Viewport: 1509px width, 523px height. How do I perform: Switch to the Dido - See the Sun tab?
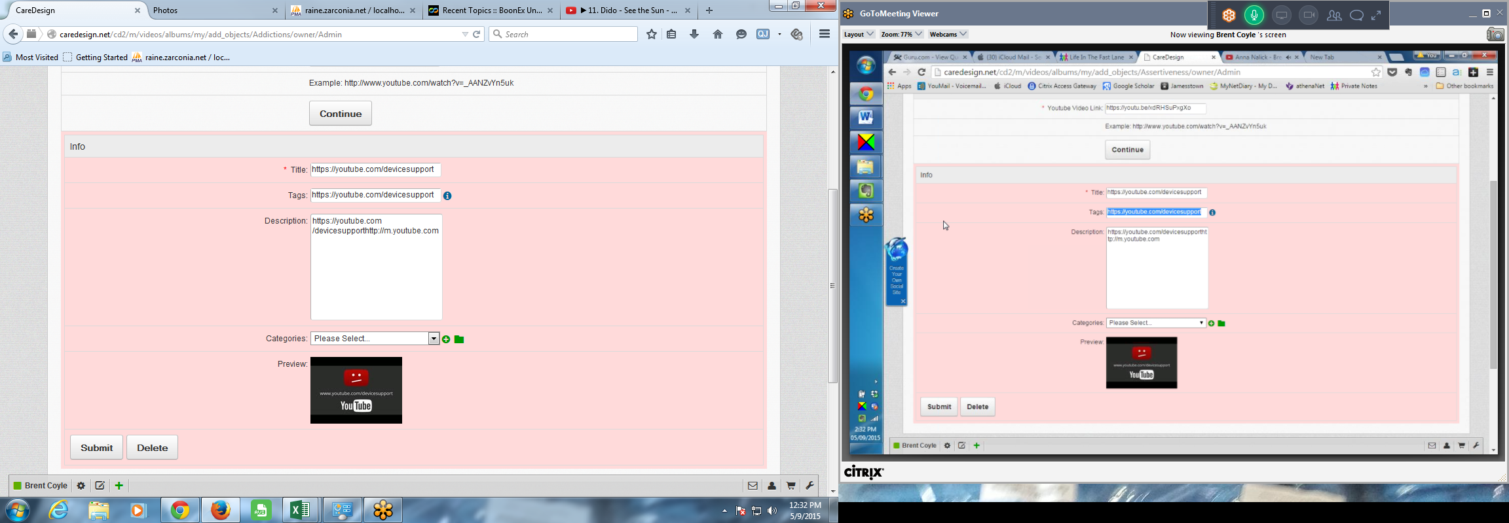tap(628, 10)
